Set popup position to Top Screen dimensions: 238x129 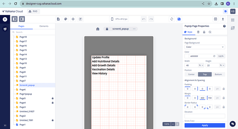tap(205, 74)
